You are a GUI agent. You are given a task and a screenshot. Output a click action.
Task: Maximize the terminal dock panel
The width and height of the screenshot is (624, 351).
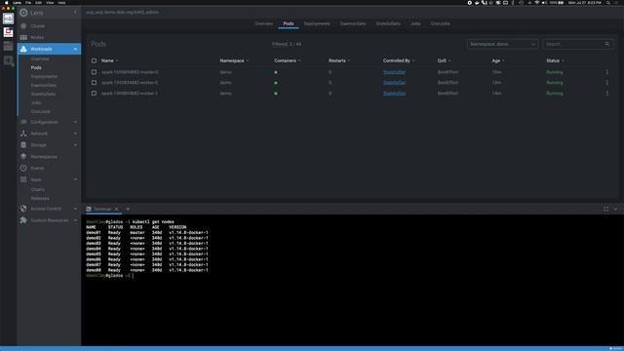click(605, 209)
